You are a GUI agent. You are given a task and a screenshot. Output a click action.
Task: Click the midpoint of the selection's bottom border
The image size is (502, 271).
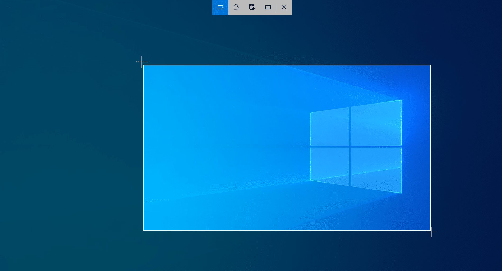[x=287, y=231]
